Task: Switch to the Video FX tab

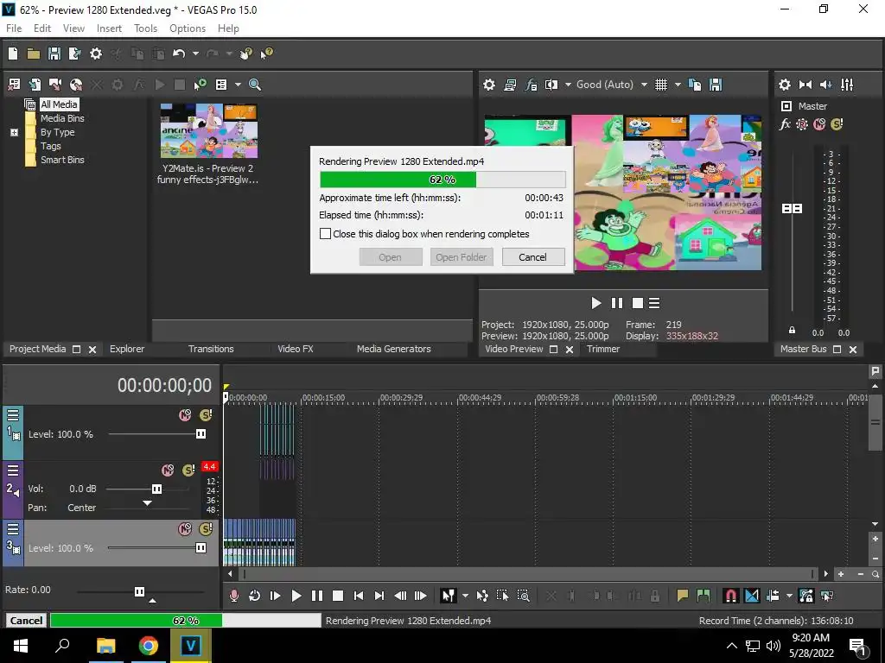Action: (296, 349)
